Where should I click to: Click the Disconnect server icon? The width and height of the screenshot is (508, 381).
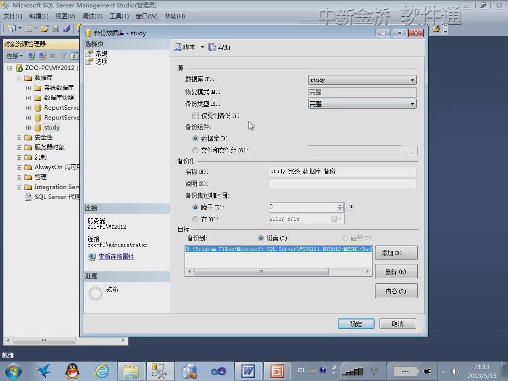[x=42, y=56]
